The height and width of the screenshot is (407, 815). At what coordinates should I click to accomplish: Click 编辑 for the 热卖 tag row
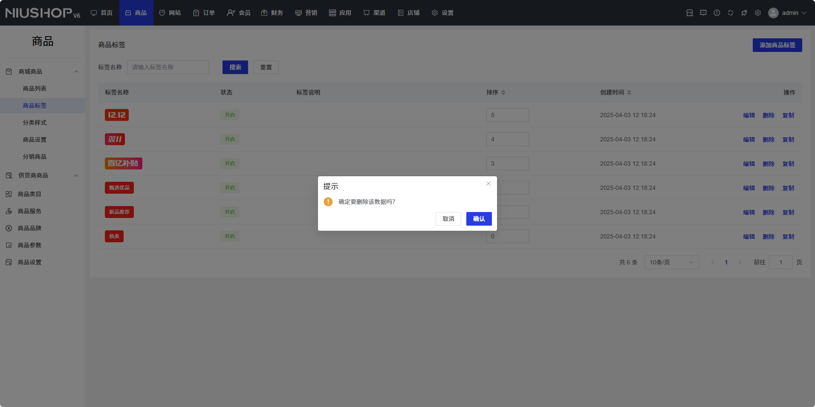coord(749,237)
